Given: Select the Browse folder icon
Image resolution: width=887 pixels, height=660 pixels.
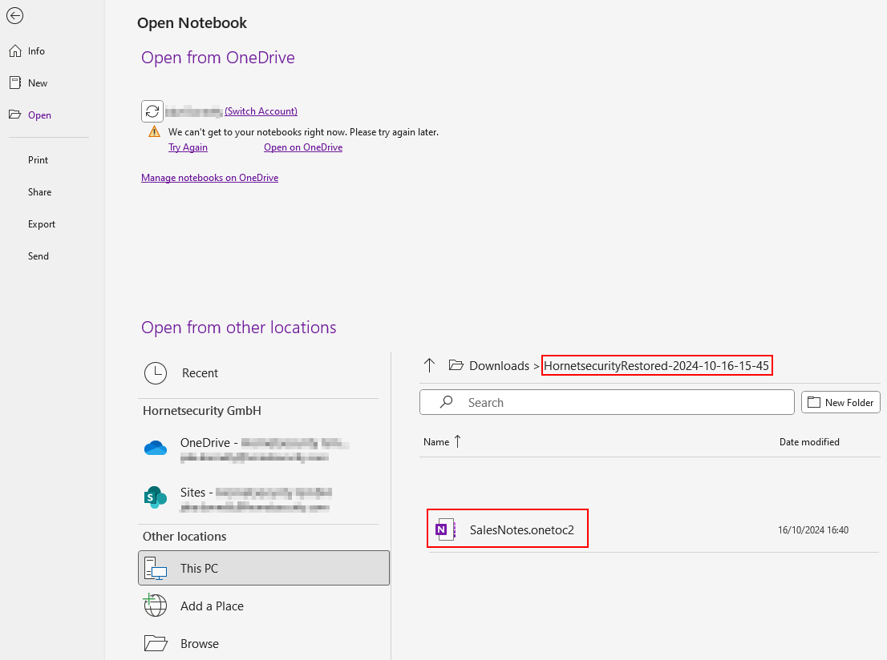Looking at the screenshot, I should pos(157,643).
